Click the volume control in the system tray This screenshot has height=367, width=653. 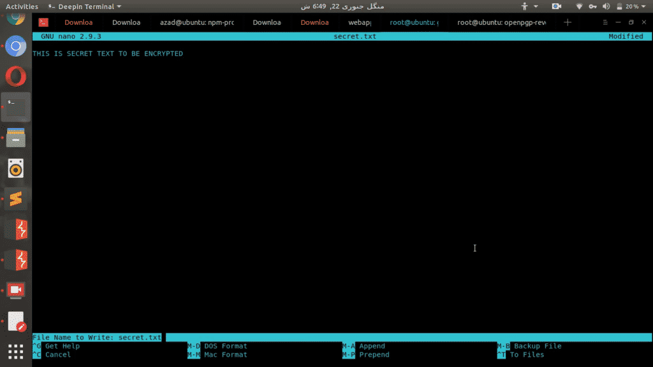tap(605, 6)
